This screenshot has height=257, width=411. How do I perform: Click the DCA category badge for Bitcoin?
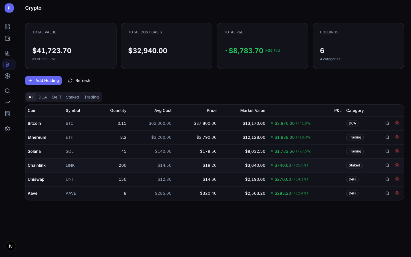(x=352, y=123)
